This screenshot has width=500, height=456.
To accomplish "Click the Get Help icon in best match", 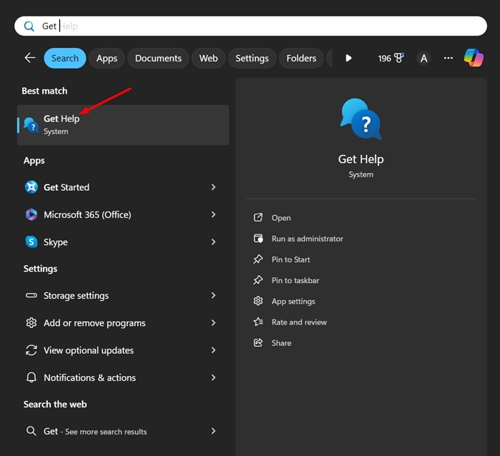I will coord(31,125).
